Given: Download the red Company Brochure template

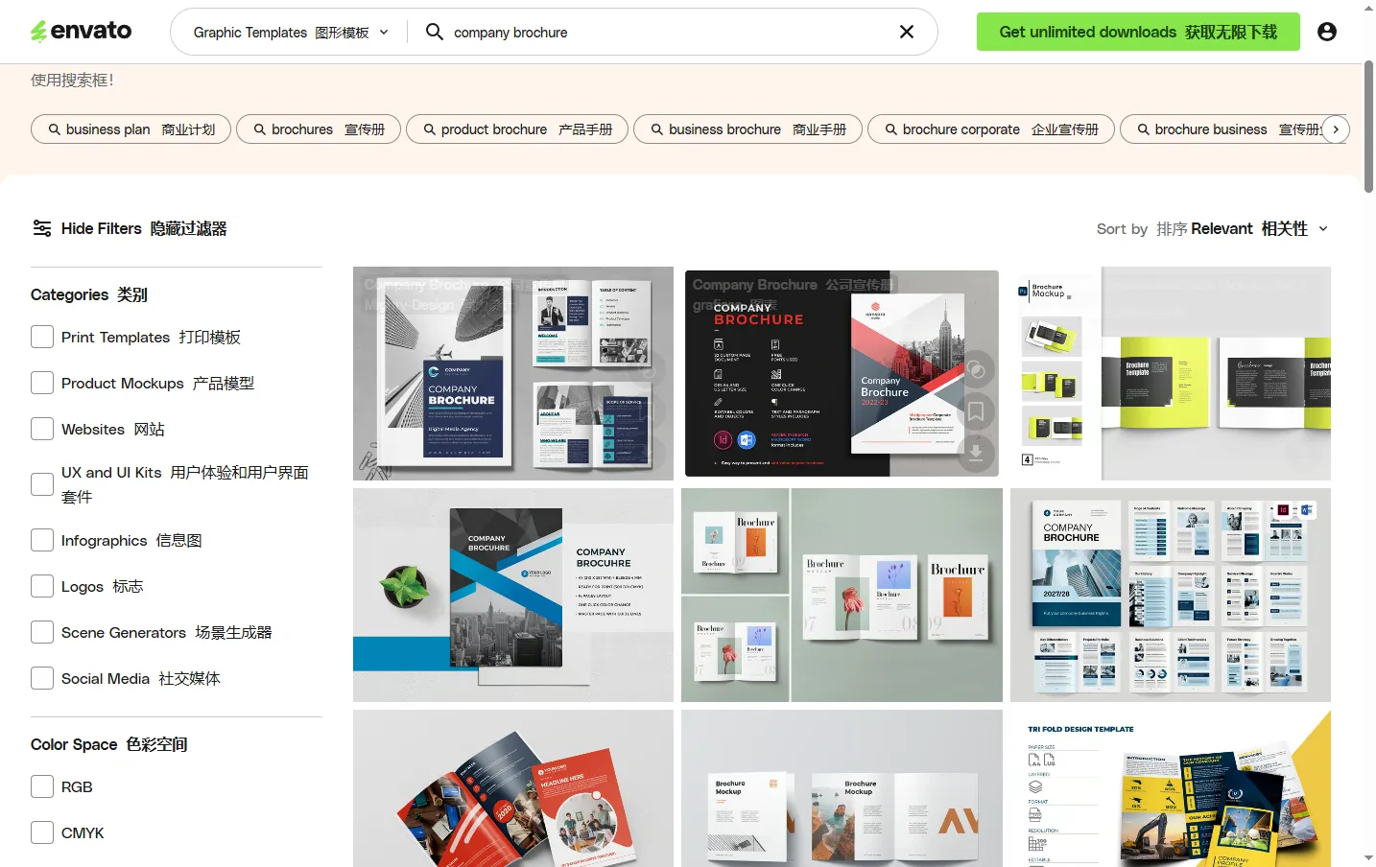Looking at the screenshot, I should pyautogui.click(x=976, y=454).
